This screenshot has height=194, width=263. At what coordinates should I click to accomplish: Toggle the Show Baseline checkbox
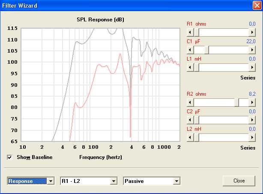click(x=10, y=157)
